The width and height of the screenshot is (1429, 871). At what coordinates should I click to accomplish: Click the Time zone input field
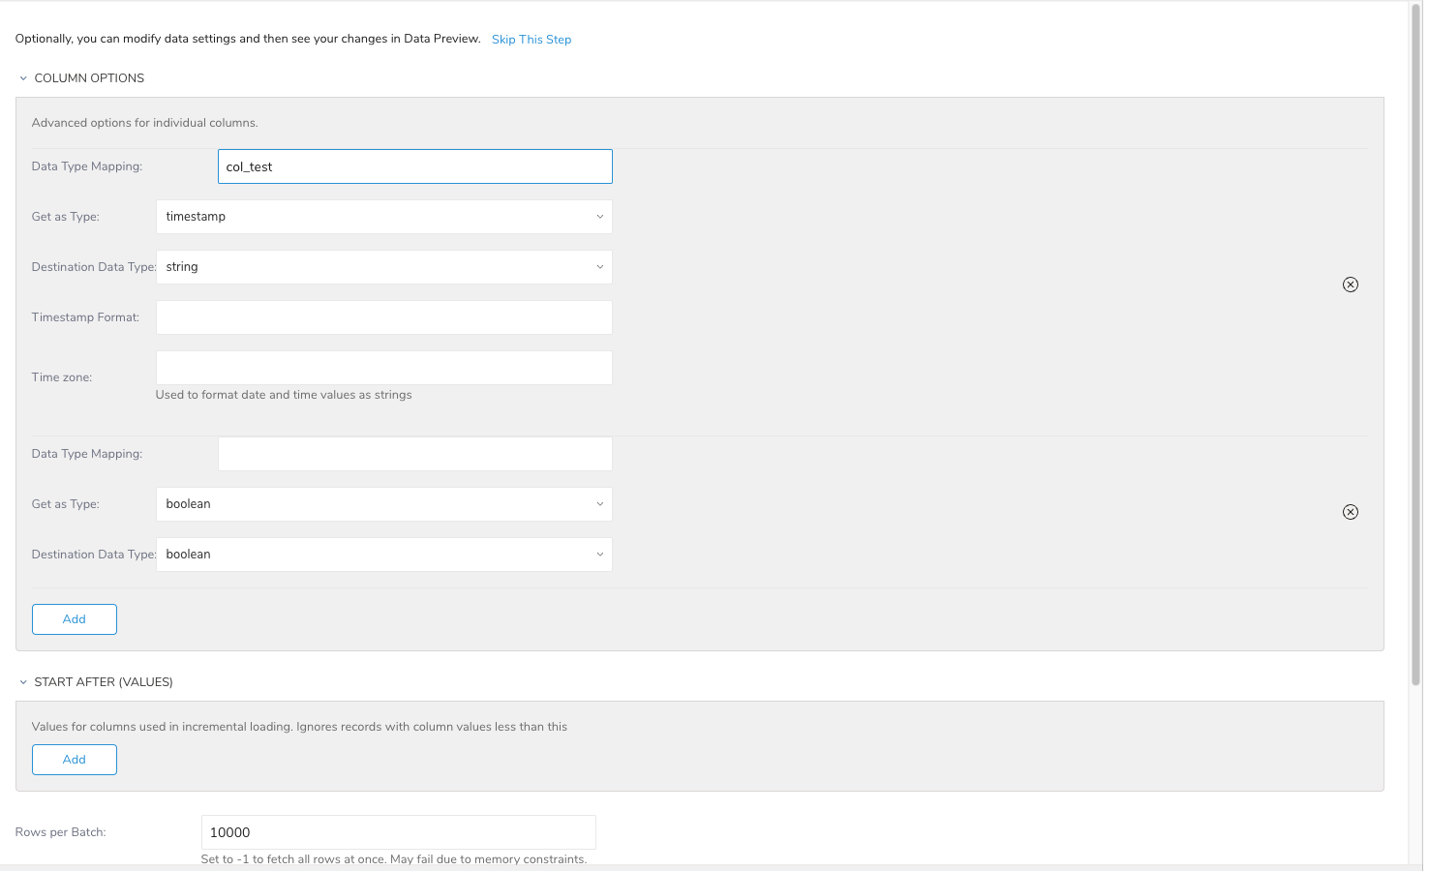pos(383,368)
